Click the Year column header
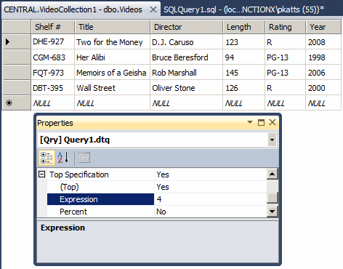 point(323,27)
